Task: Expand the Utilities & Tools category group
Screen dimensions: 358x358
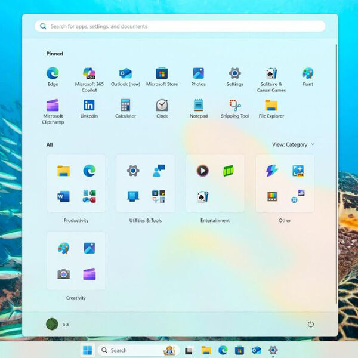Action: [146, 184]
